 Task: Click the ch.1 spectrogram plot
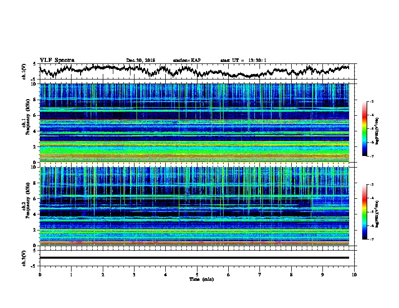(x=194, y=123)
